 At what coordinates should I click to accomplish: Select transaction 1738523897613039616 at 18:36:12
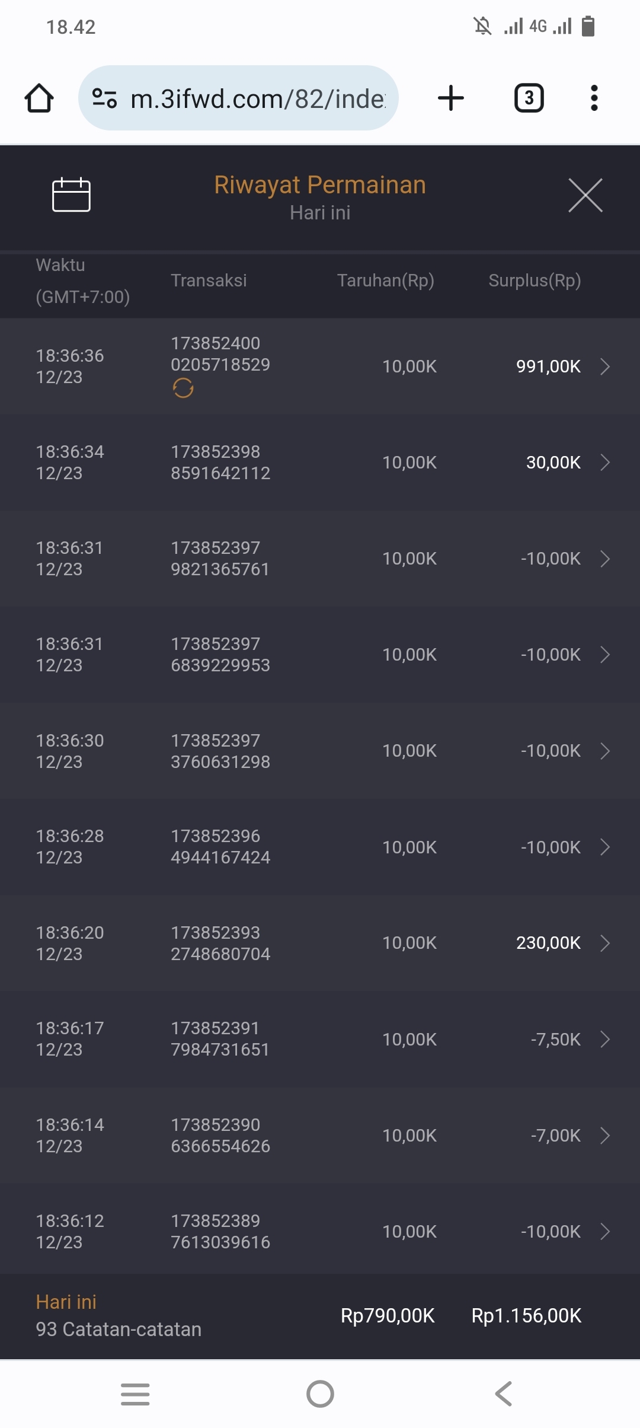coord(220,1231)
